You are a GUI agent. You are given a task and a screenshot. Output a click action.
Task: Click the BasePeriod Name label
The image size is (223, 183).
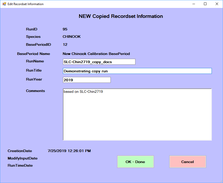click(x=34, y=54)
